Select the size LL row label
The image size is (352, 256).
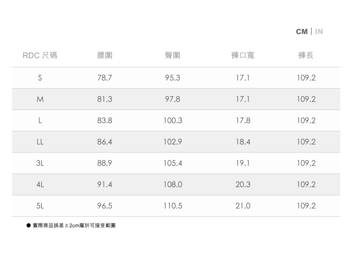(x=40, y=142)
